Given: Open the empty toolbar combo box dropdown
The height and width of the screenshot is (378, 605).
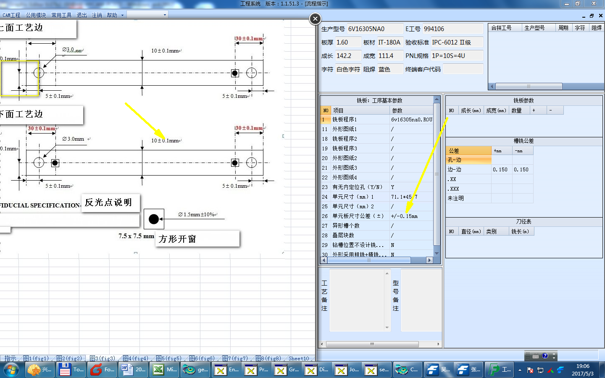Looking at the screenshot, I should pyautogui.click(x=165, y=15).
